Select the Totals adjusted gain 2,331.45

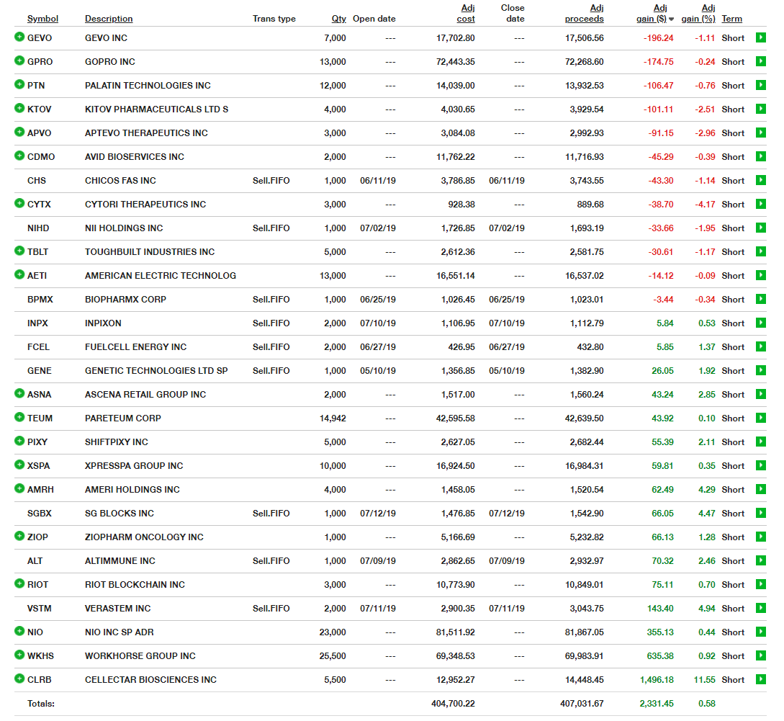pyautogui.click(x=657, y=704)
